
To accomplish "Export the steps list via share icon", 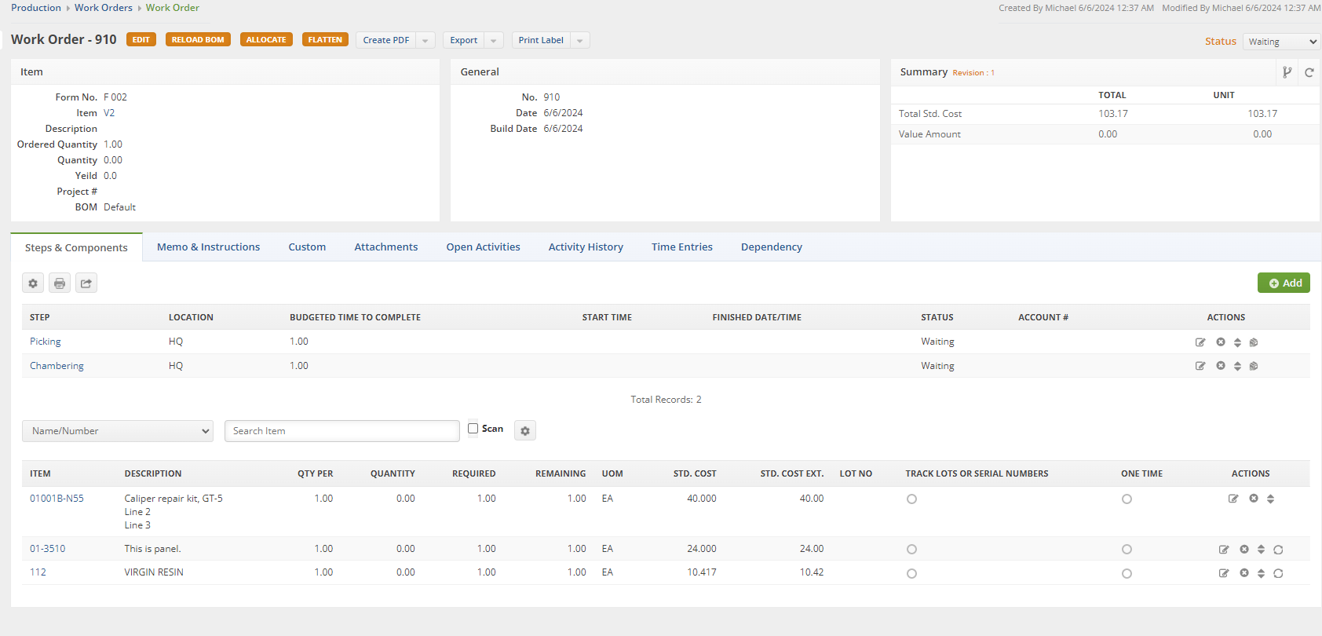I will click(x=86, y=283).
